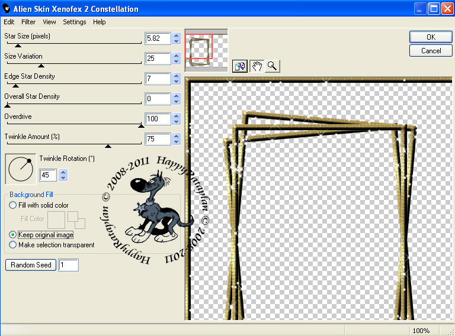Click the Cancel button
The height and width of the screenshot is (336, 455).
[431, 51]
